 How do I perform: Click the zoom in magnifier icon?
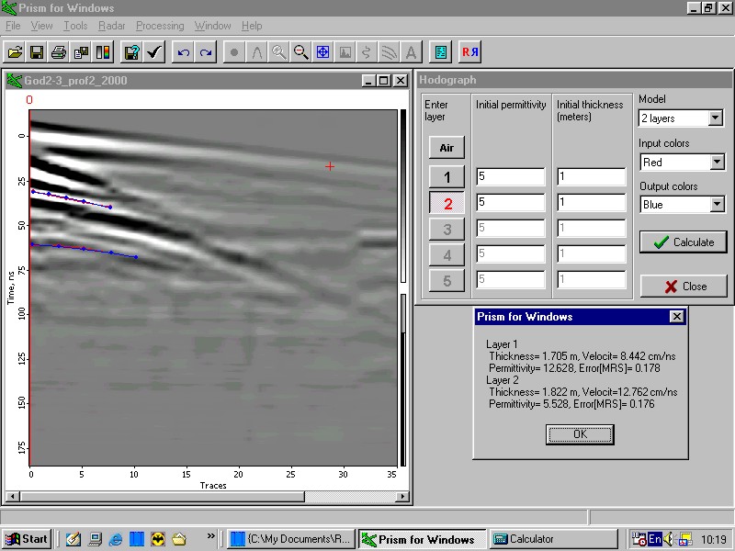pyautogui.click(x=278, y=52)
